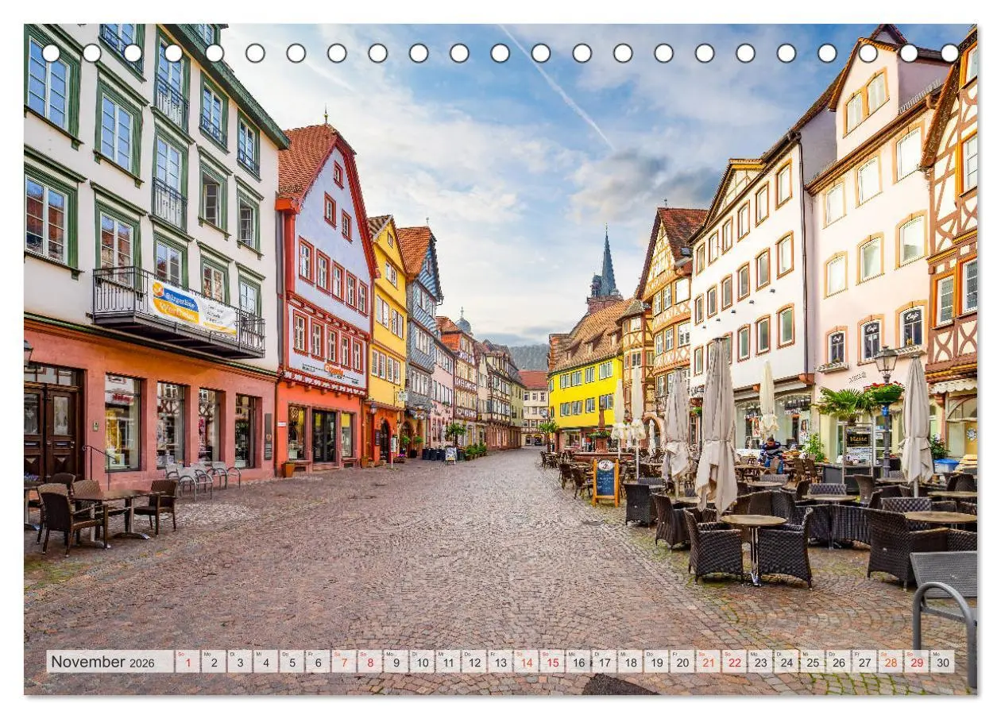Pick day 6 (Fr) in the date row
The image size is (1001, 719).
coord(318,662)
